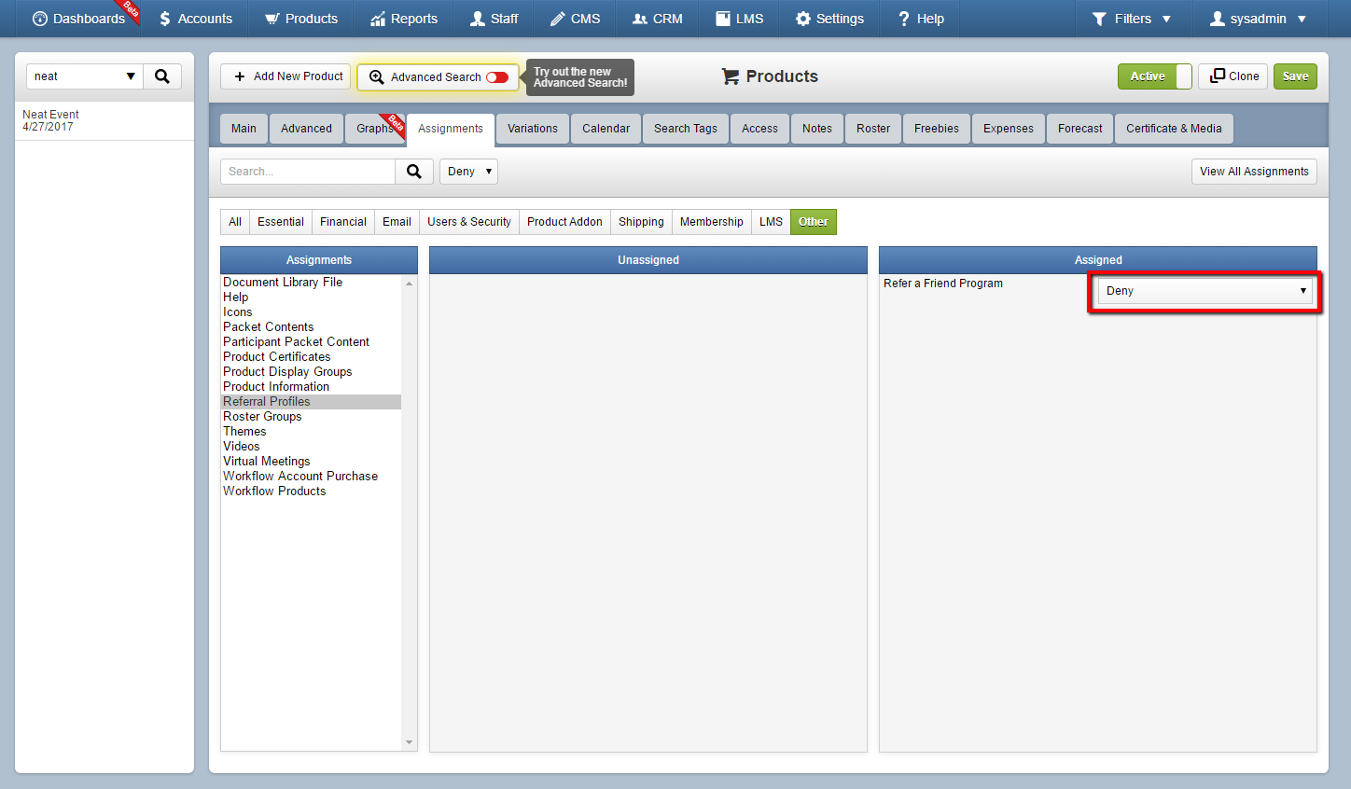Viewport: 1351px width, 789px height.
Task: Select Themes in Assignments list
Action: 311,432
